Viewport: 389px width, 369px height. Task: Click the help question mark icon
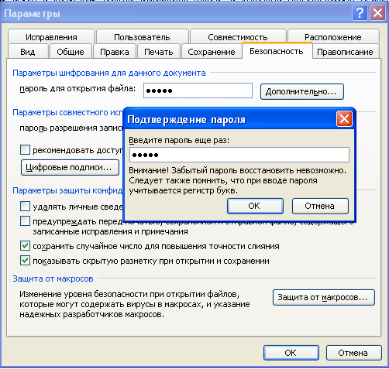[x=360, y=12]
